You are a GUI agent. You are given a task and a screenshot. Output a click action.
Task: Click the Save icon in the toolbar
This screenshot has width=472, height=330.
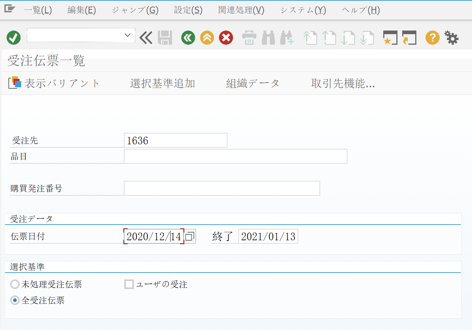pyautogui.click(x=165, y=37)
